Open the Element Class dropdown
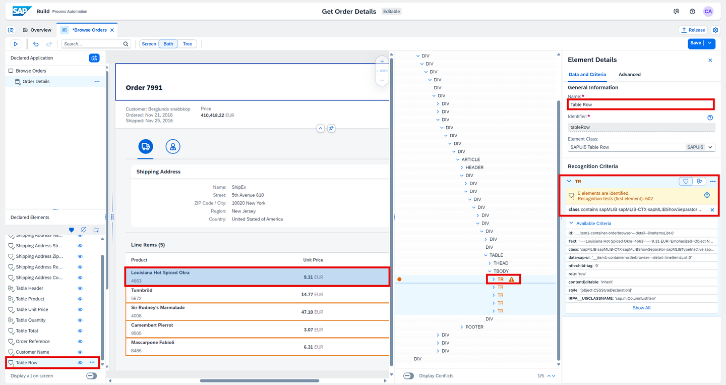The image size is (726, 385). (710, 147)
